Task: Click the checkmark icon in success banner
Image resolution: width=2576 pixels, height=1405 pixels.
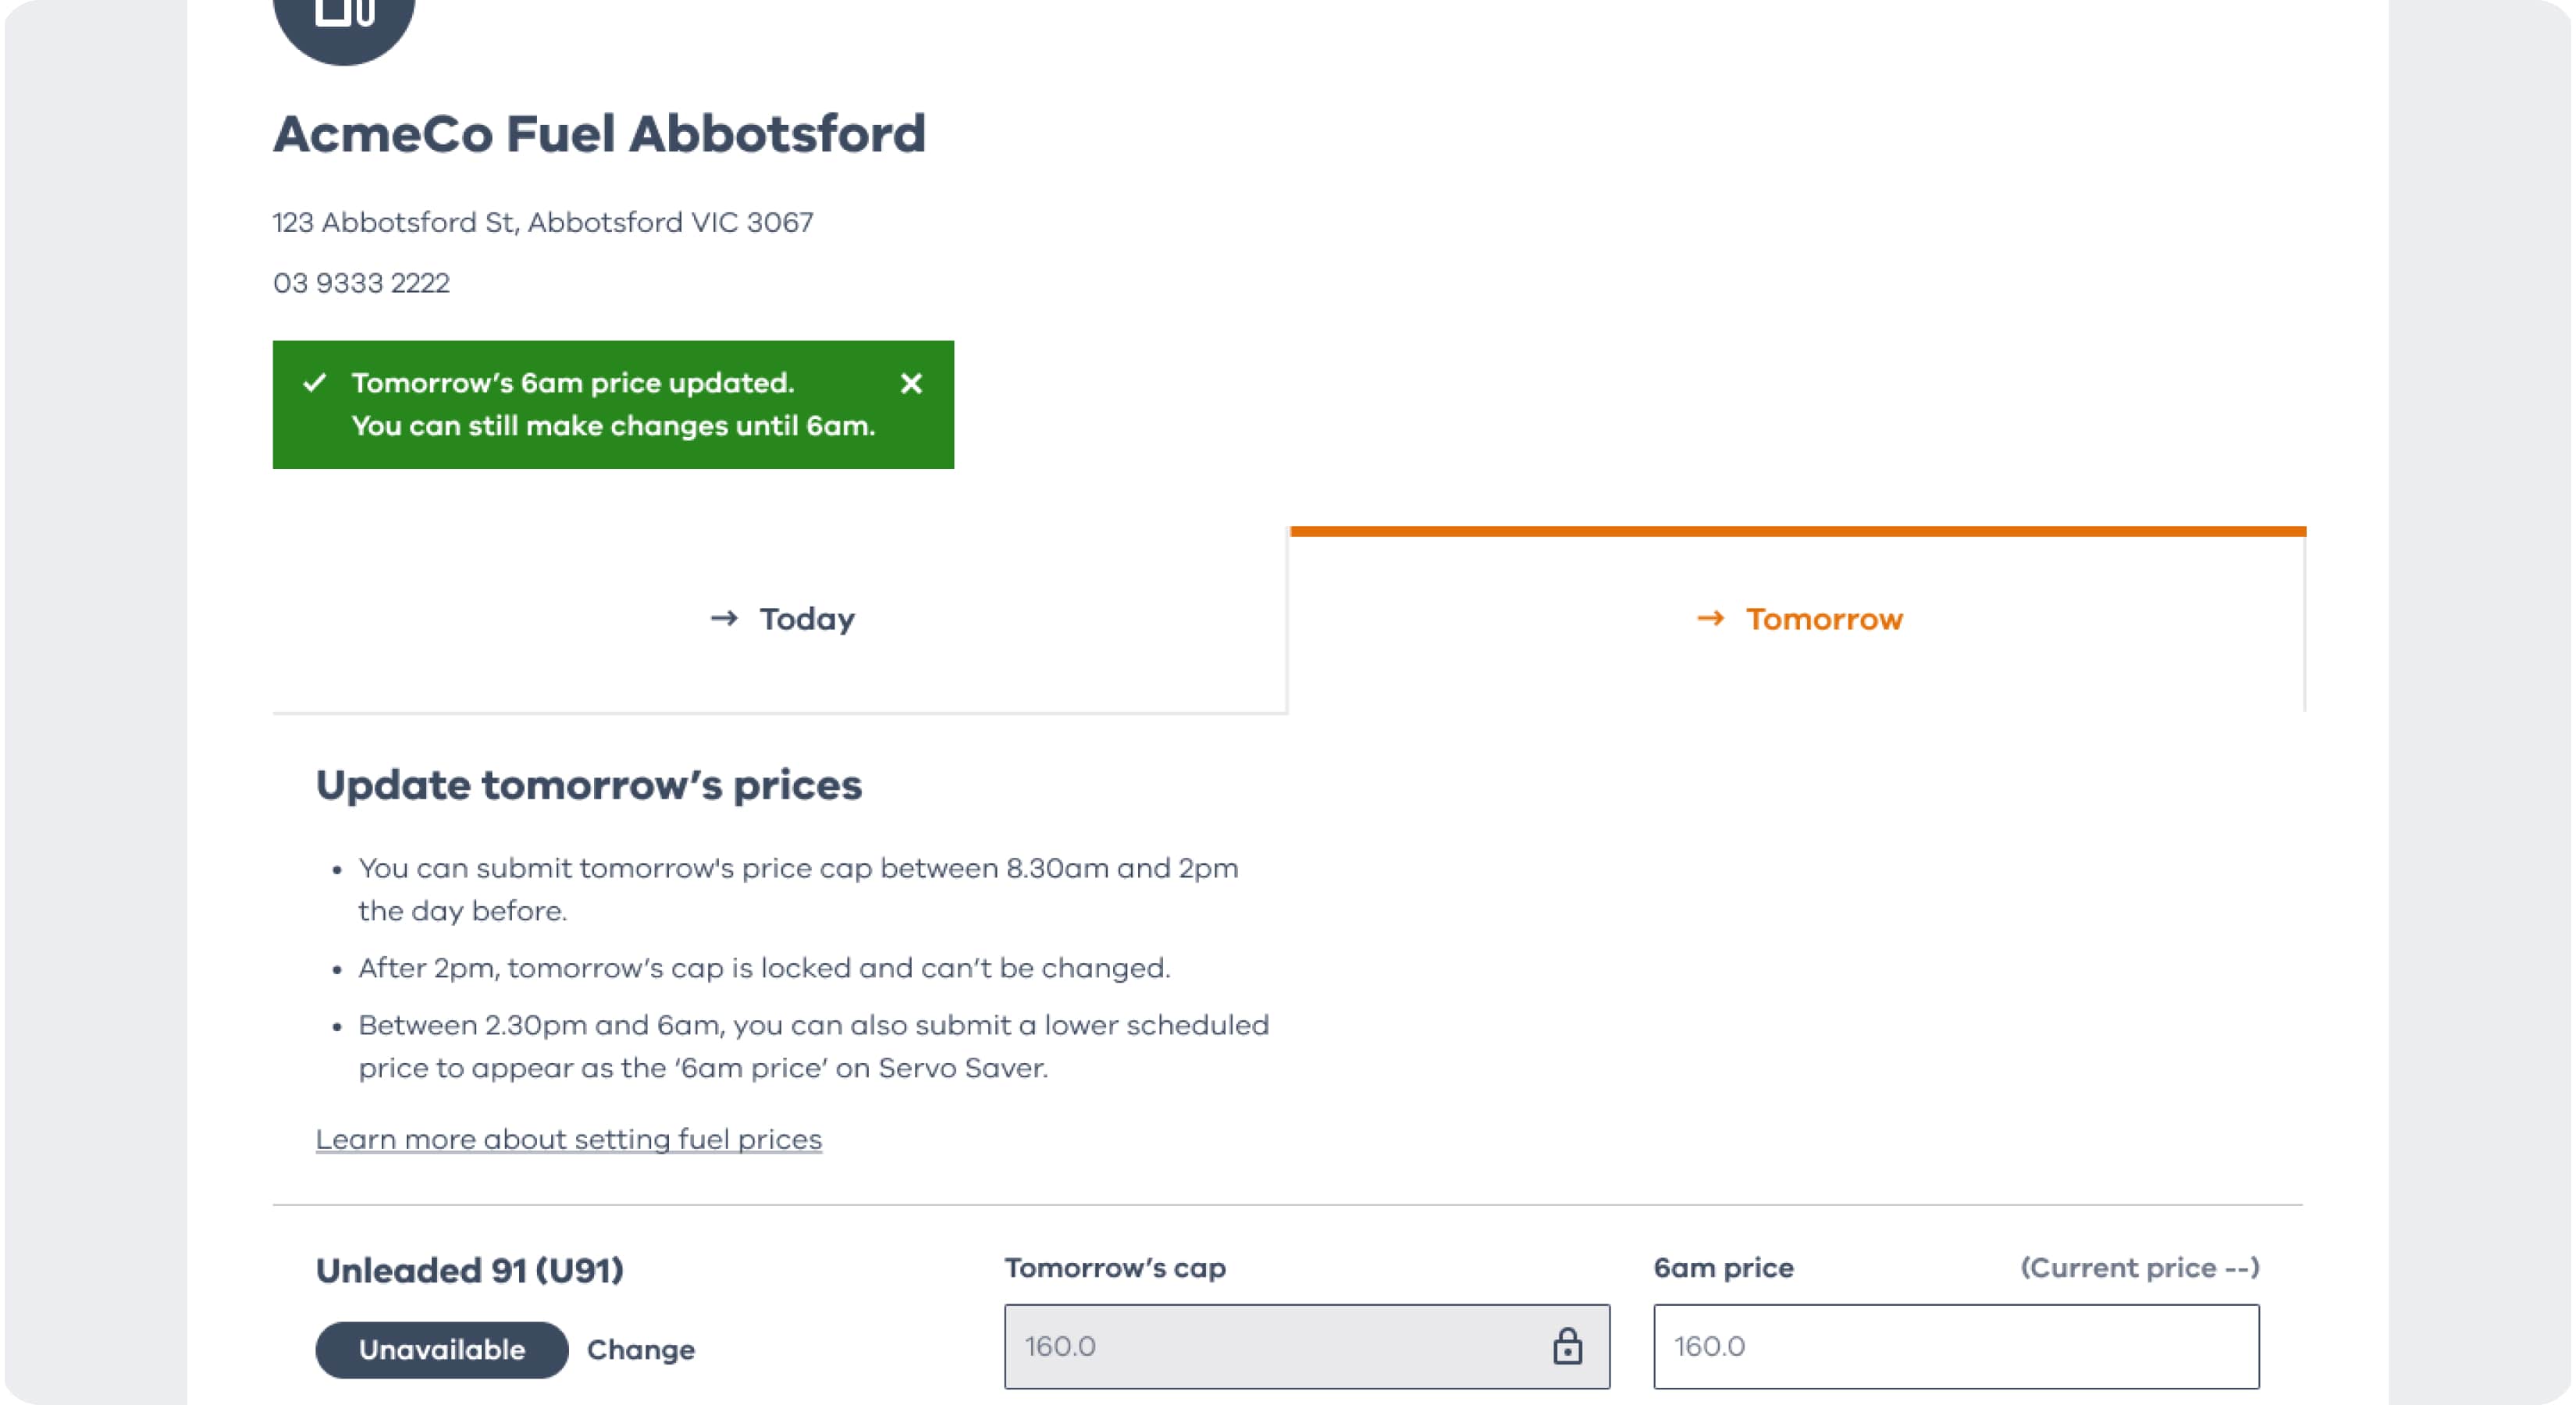Action: click(315, 383)
